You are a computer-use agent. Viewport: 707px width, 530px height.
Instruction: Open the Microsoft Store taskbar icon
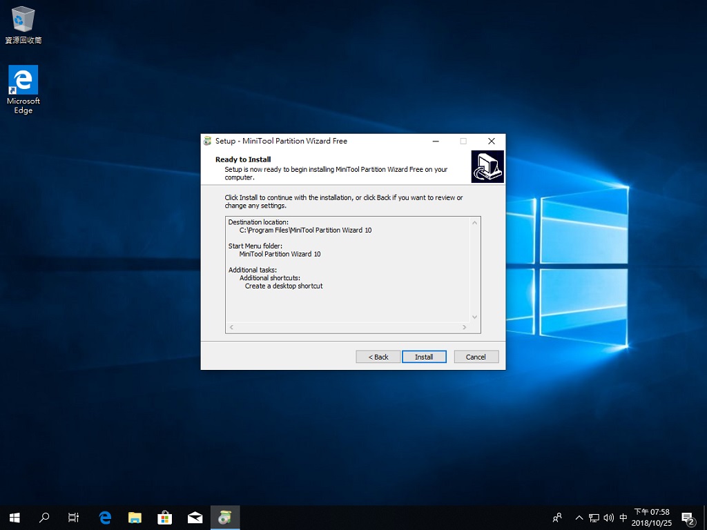click(x=164, y=518)
